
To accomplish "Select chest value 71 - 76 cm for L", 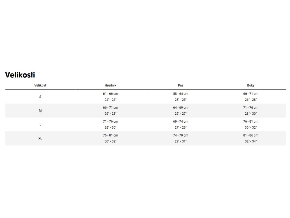I will tap(110, 121).
